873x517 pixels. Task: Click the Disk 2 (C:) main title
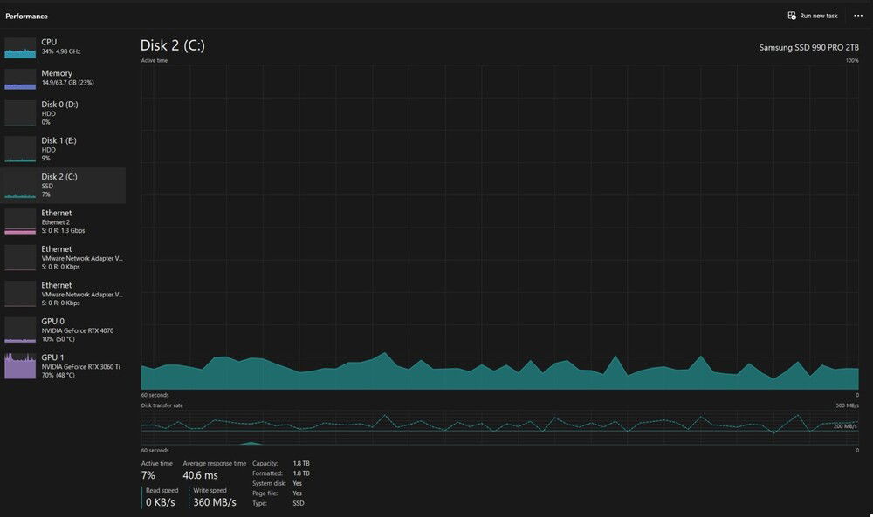(173, 45)
